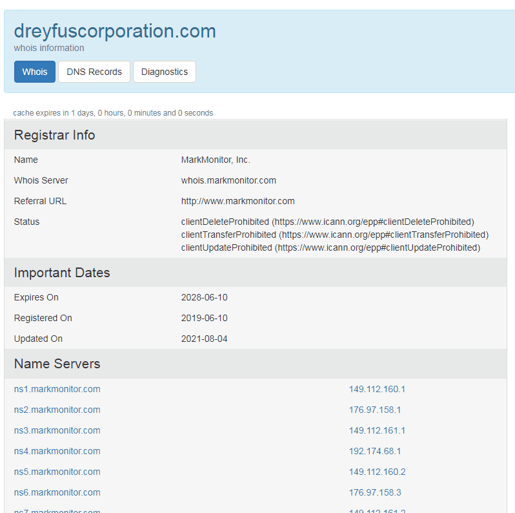Switch to the DNS Records tab
This screenshot has height=513, width=515.
(x=94, y=72)
